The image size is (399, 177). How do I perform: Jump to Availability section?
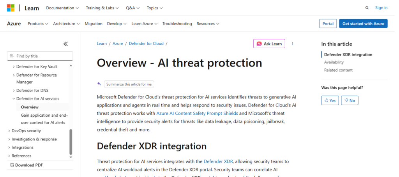pyautogui.click(x=334, y=62)
